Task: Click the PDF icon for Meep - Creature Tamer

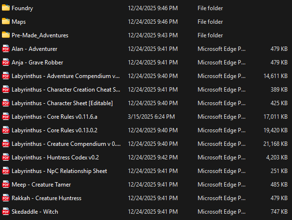Action: (6, 185)
